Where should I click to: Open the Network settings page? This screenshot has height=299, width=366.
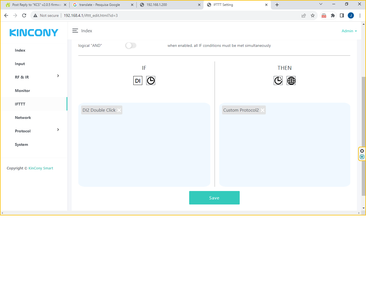[x=23, y=118]
